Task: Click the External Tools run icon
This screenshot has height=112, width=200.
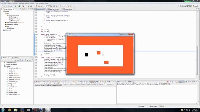Action: tap(23, 6)
